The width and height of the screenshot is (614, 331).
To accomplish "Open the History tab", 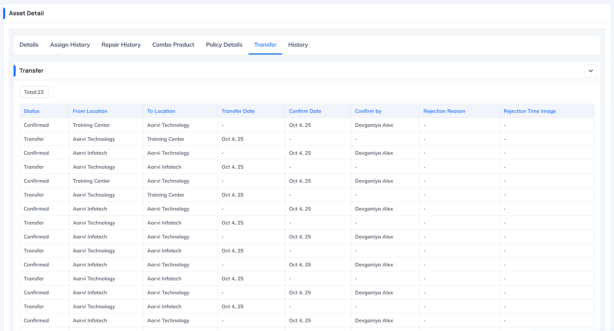I will 298,45.
